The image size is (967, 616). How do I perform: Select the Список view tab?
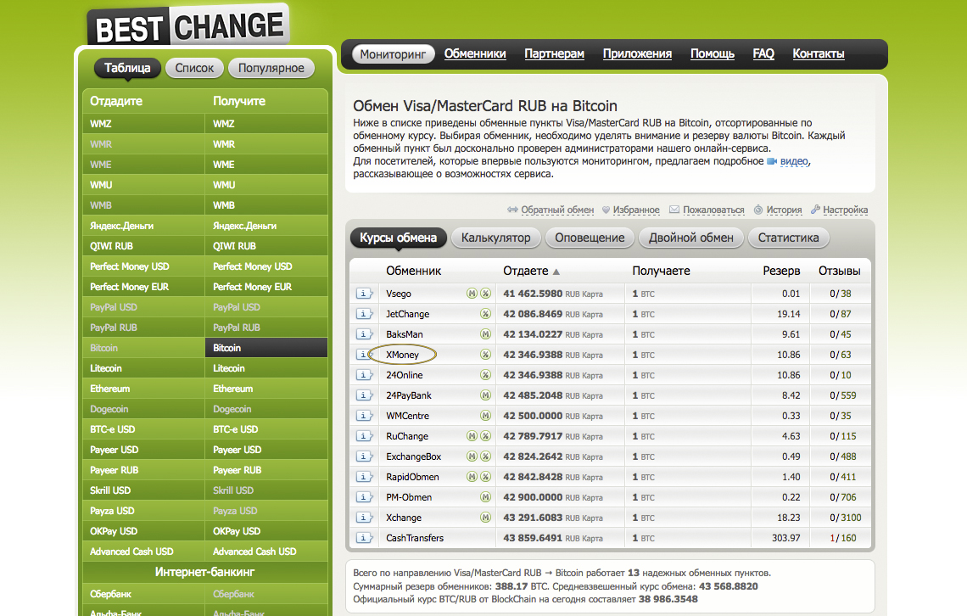point(195,68)
